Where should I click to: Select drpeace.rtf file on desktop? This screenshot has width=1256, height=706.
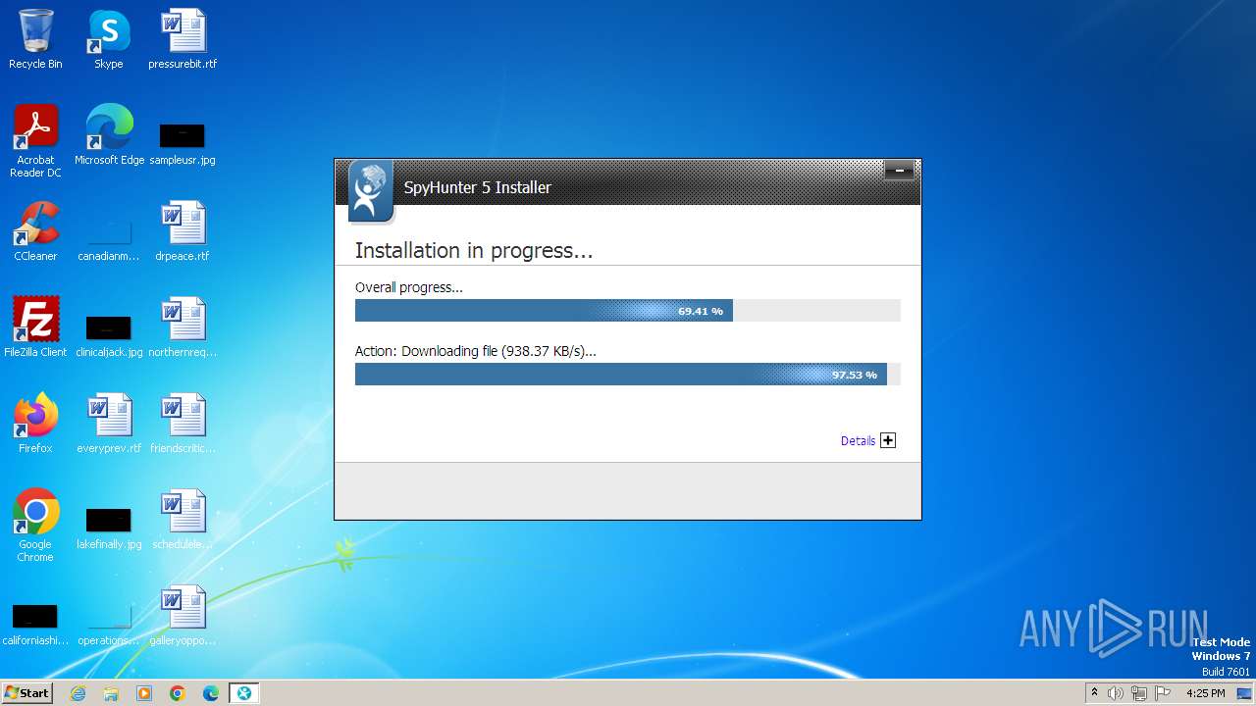[x=183, y=231]
